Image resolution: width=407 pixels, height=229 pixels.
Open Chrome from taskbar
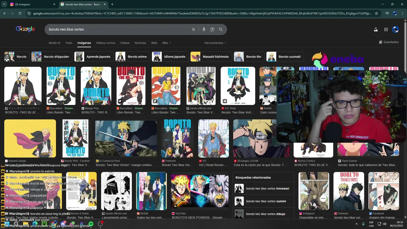click(x=54, y=224)
